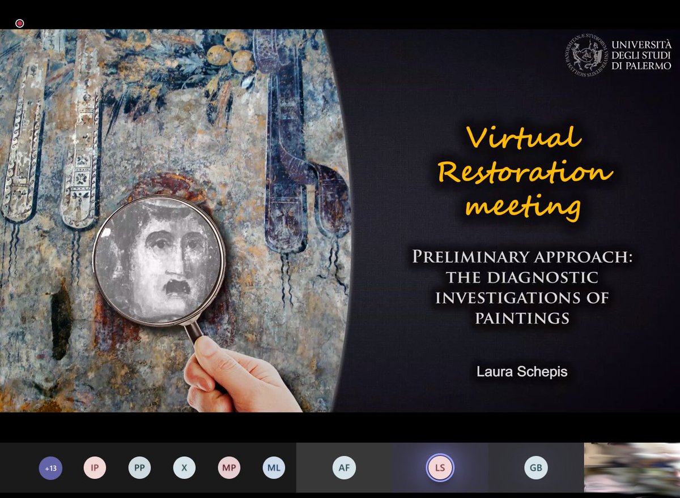Viewport: 680px width, 498px height.
Task: Open active speaker tile LS
Action: coord(440,467)
